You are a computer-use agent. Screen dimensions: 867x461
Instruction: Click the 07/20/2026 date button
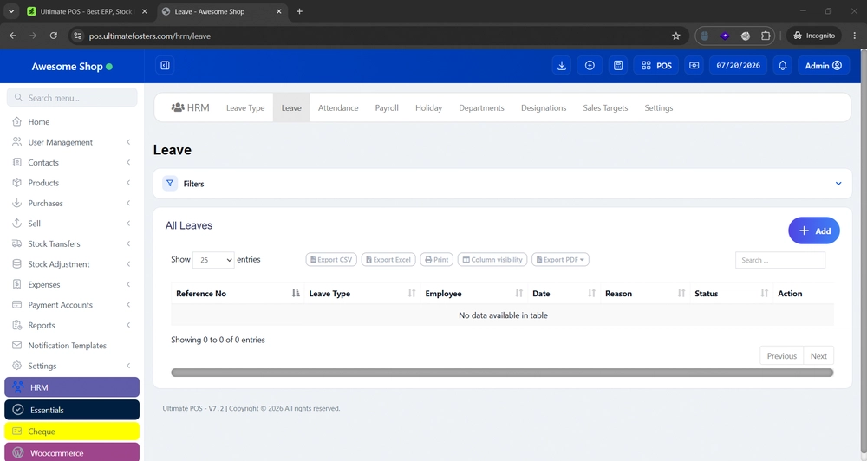pos(738,65)
